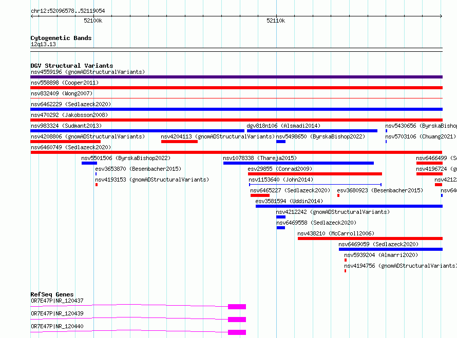Click the nsv5703106 (Chuang2021) label
The height and width of the screenshot is (338, 457).
click(421, 136)
